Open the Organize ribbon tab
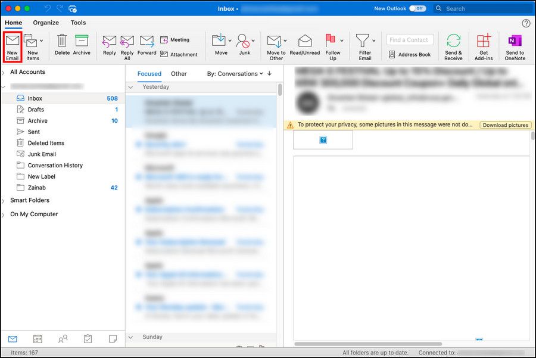Screen dimensions: 536x358 tap(46, 23)
